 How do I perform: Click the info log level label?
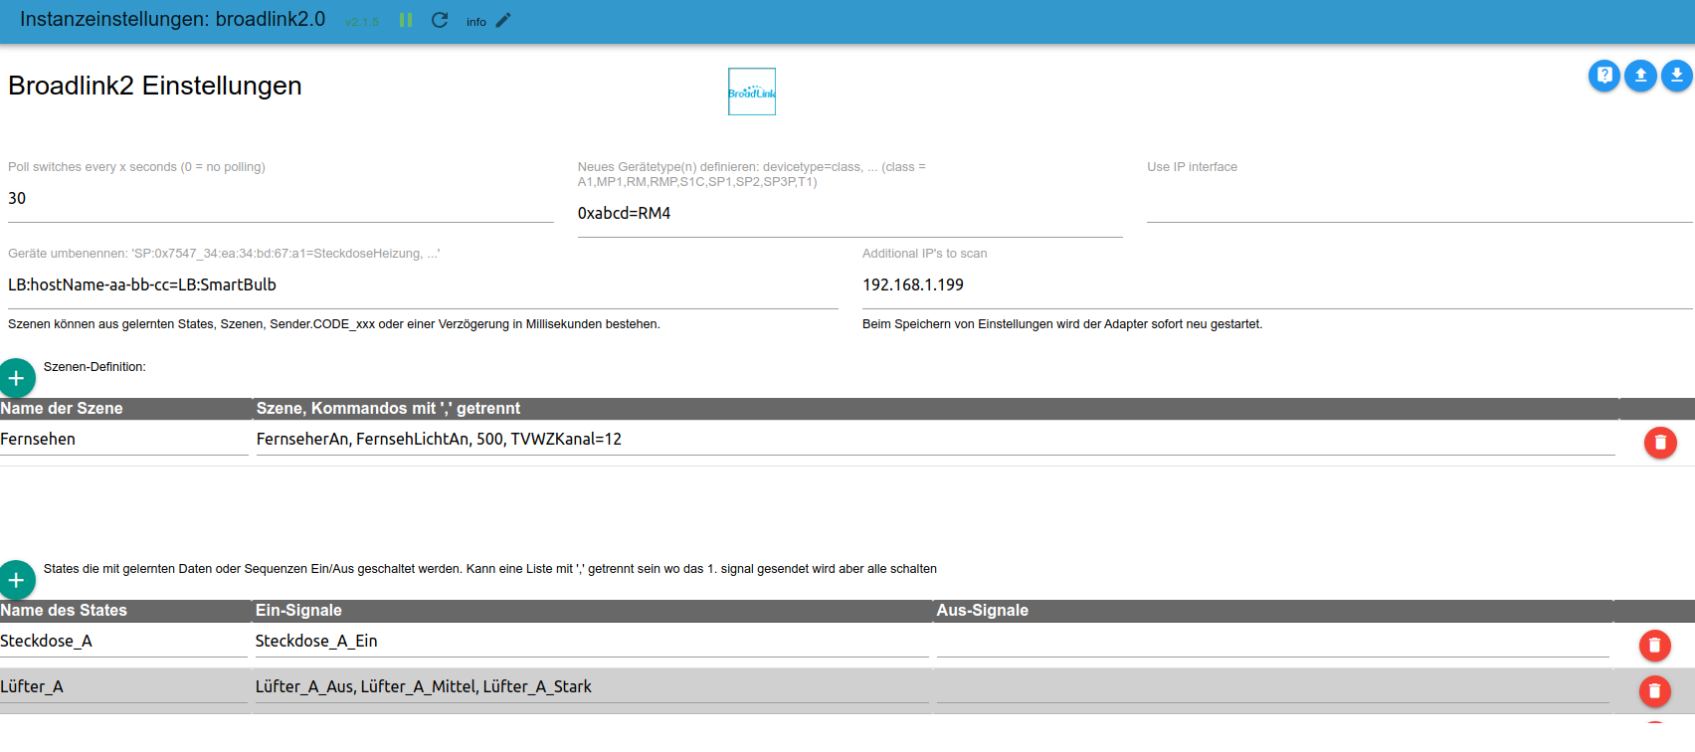tap(476, 22)
